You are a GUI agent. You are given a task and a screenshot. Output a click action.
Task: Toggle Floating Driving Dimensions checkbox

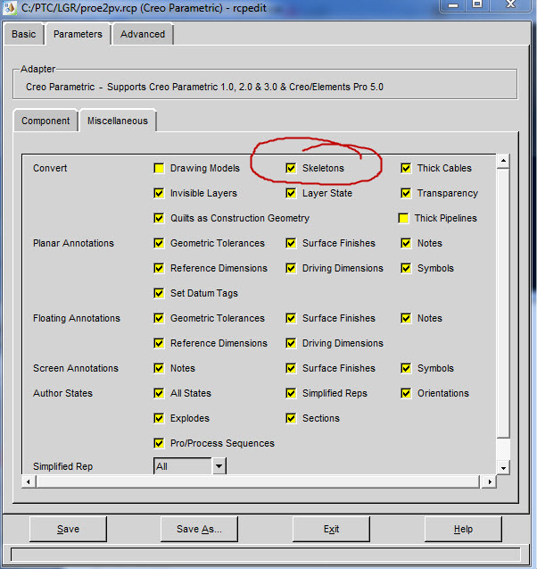291,343
